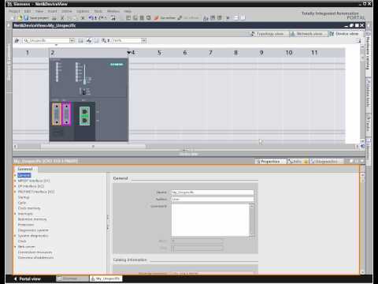This screenshot has height=284, width=378.
Task: Click the Go offline button
Action: tap(188, 18)
